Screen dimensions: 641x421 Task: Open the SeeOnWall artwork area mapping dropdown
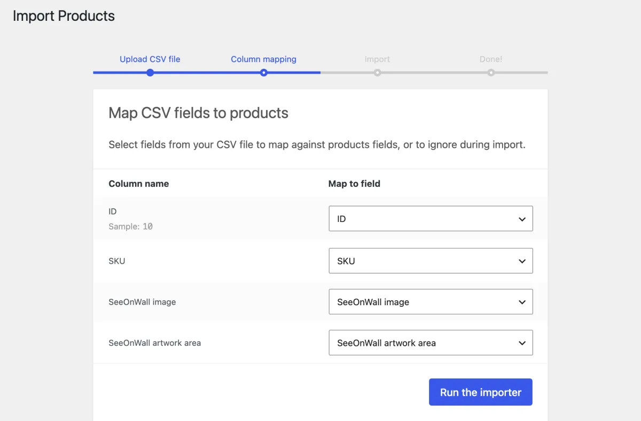pyautogui.click(x=431, y=343)
